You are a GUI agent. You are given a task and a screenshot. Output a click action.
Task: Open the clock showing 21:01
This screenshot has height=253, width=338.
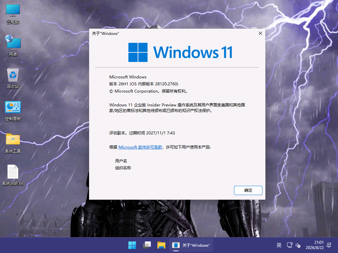[315, 245]
